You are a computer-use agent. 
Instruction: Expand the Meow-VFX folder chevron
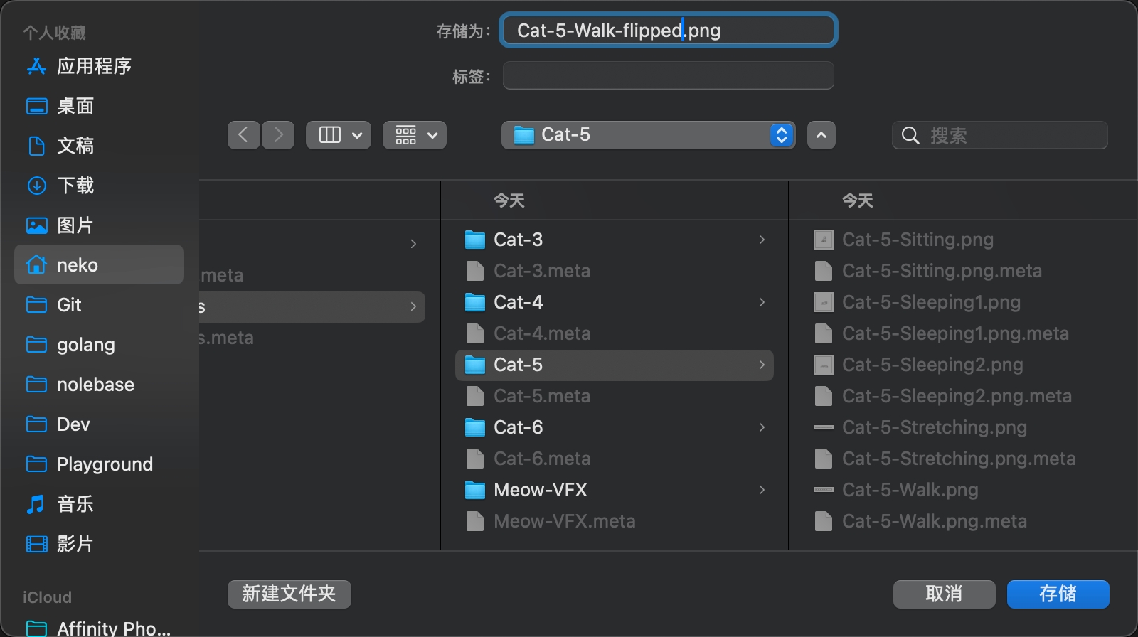pyautogui.click(x=762, y=490)
